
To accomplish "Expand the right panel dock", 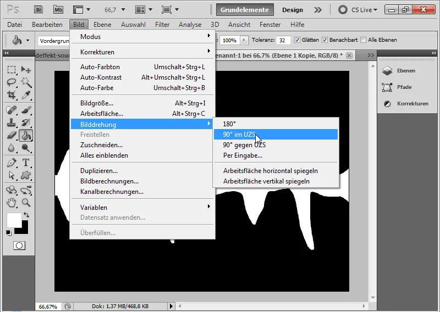I will (x=433, y=53).
